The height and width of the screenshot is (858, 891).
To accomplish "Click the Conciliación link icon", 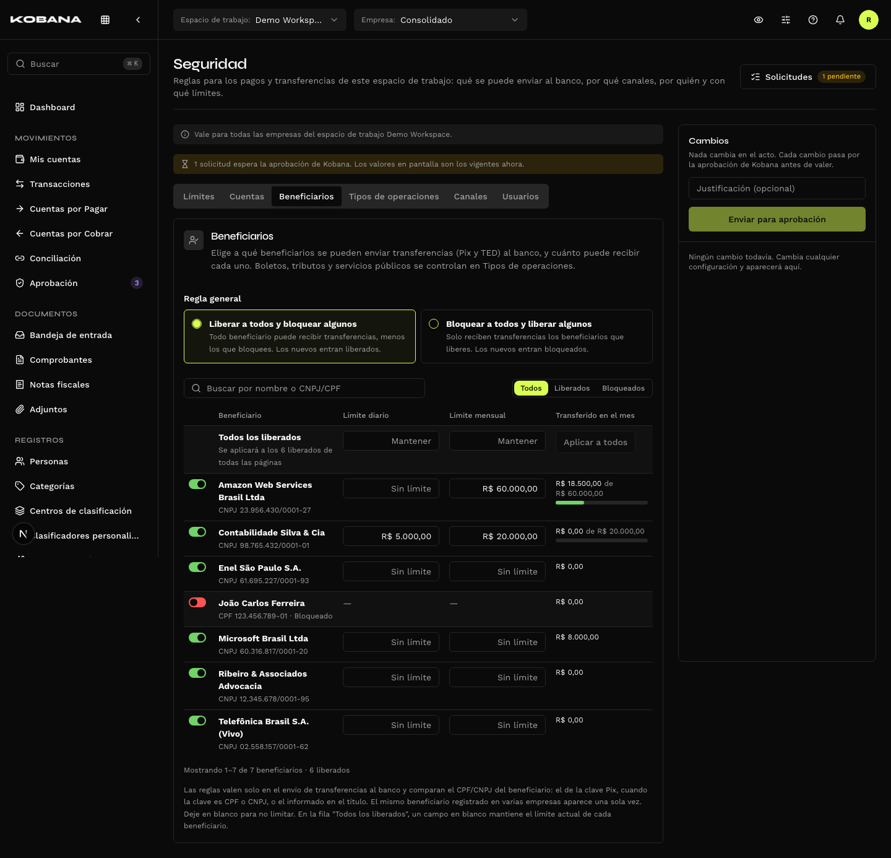I will coord(20,258).
